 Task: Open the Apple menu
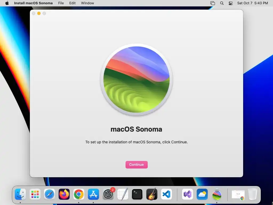click(x=7, y=3)
